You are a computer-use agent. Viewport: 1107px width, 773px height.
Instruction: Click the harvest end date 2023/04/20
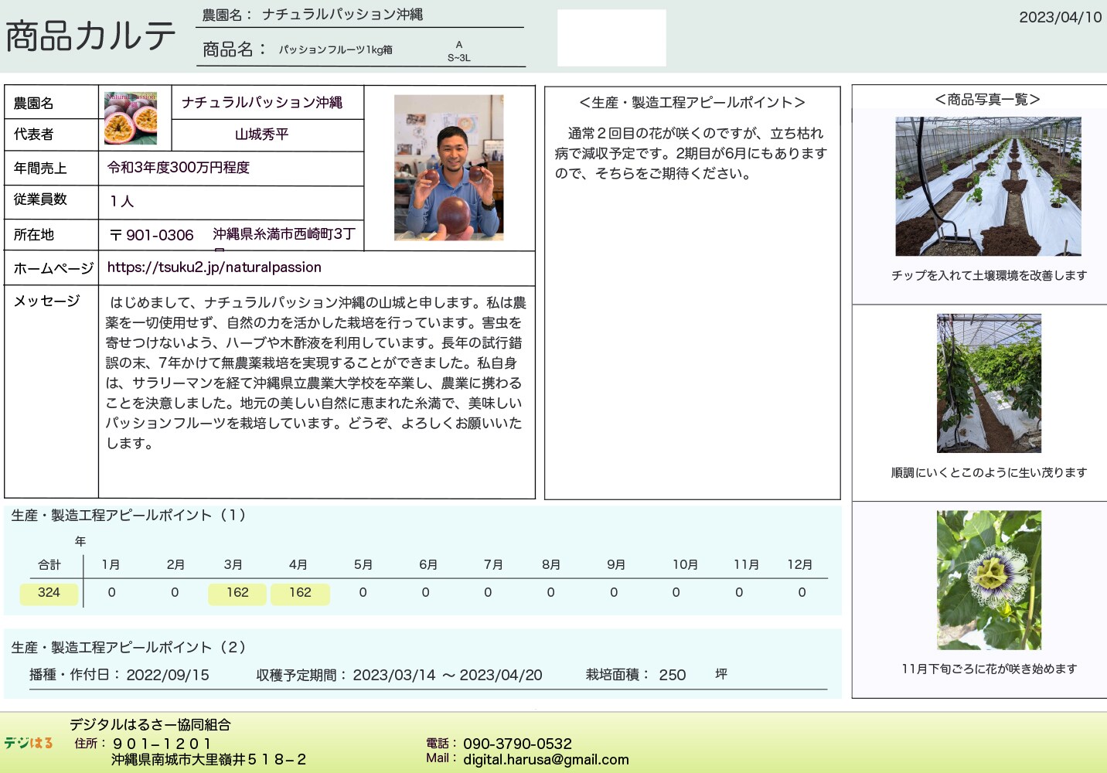[501, 675]
